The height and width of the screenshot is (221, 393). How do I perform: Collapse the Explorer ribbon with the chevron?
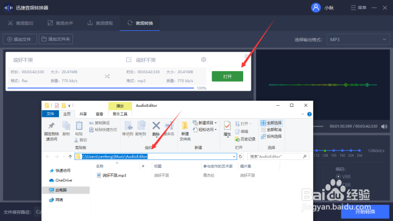pyautogui.click(x=303, y=114)
